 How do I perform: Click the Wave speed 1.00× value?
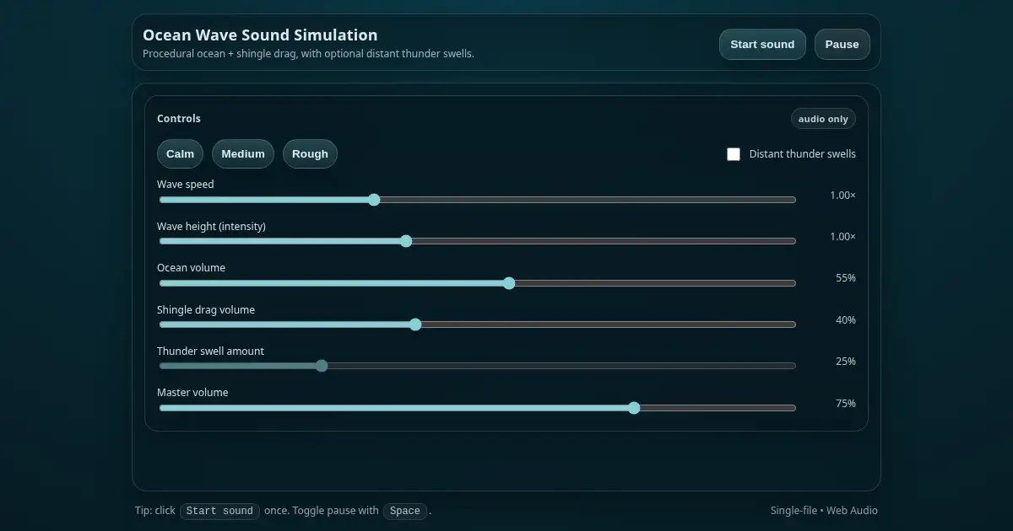click(x=842, y=196)
